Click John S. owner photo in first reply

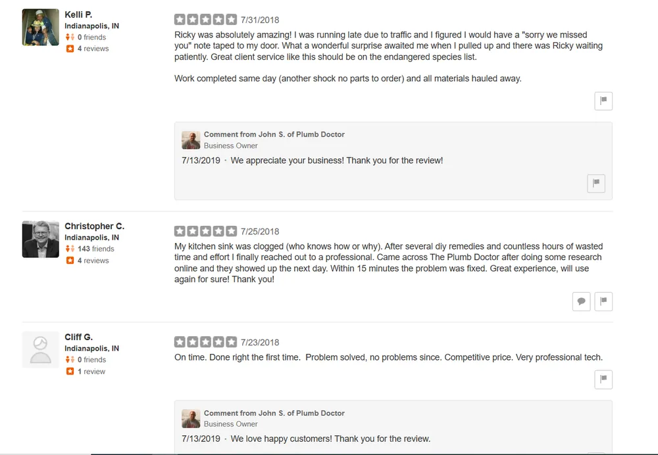[191, 140]
